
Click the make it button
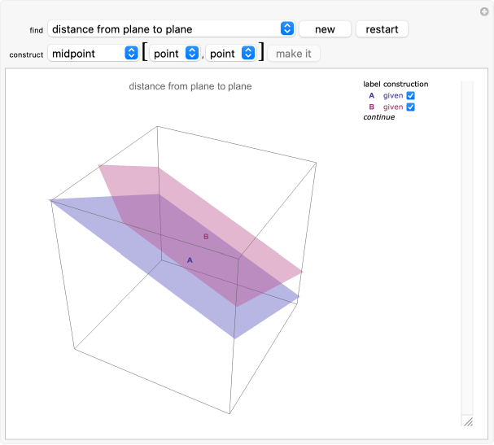click(x=294, y=54)
